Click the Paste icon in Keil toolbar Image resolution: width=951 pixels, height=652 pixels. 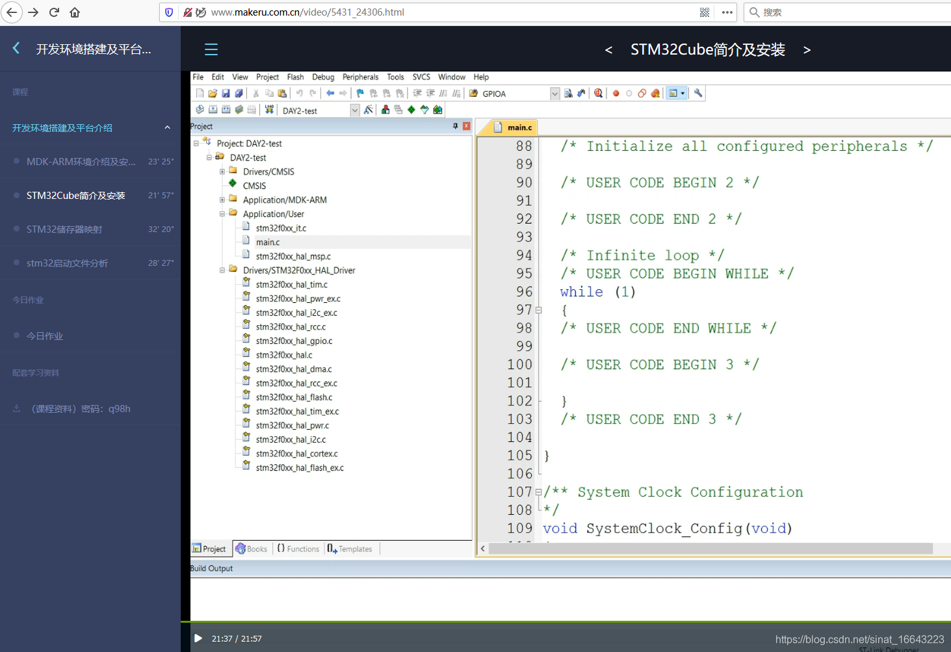282,93
